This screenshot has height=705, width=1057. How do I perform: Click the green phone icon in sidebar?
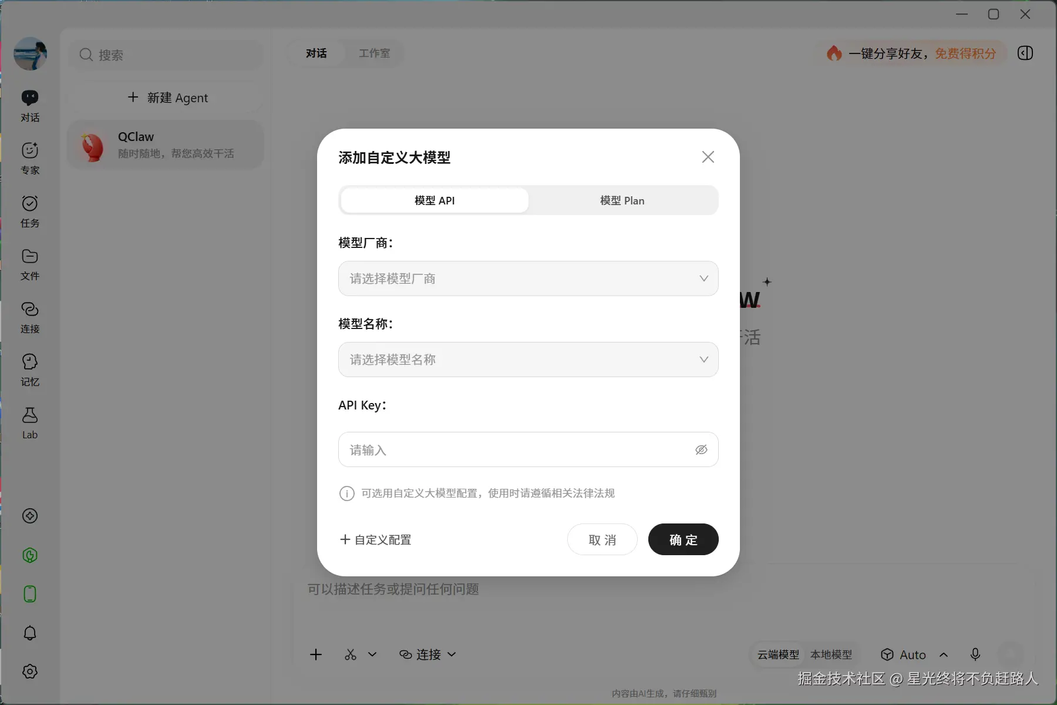tap(30, 594)
